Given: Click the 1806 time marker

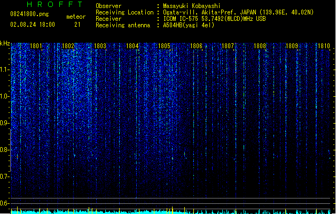Looking at the screenshot, I should 196,46.
